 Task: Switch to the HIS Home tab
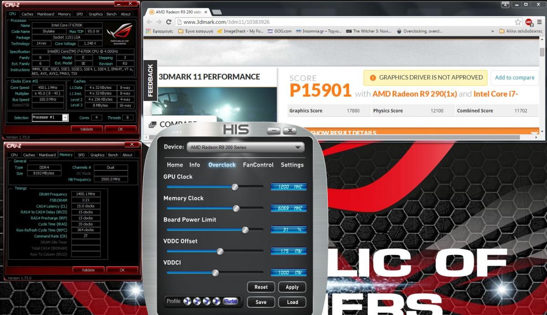tap(175, 165)
